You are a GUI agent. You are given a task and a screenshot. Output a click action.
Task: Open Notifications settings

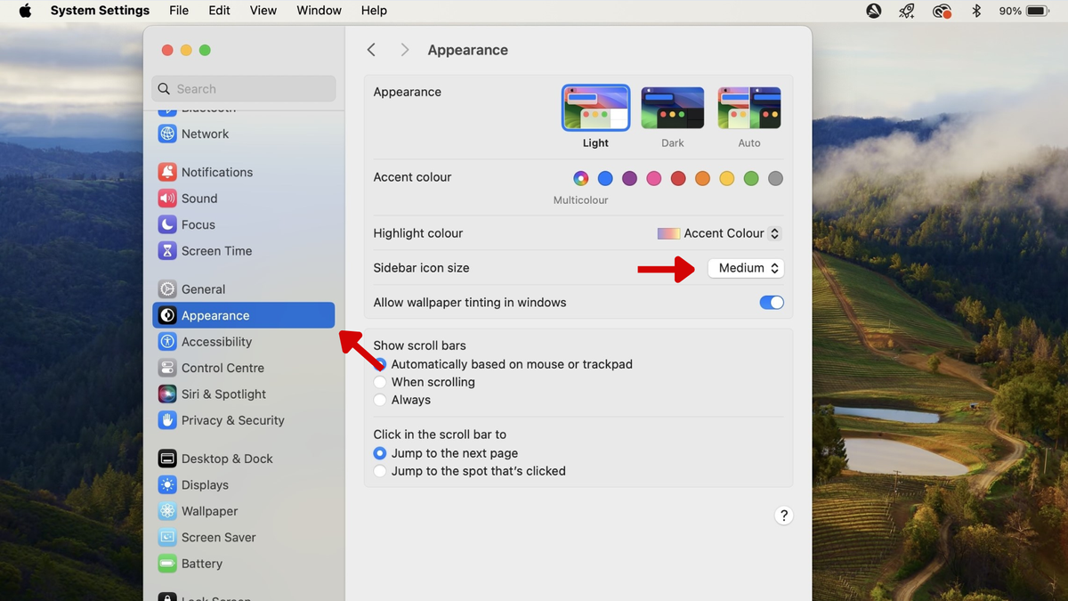217,172
